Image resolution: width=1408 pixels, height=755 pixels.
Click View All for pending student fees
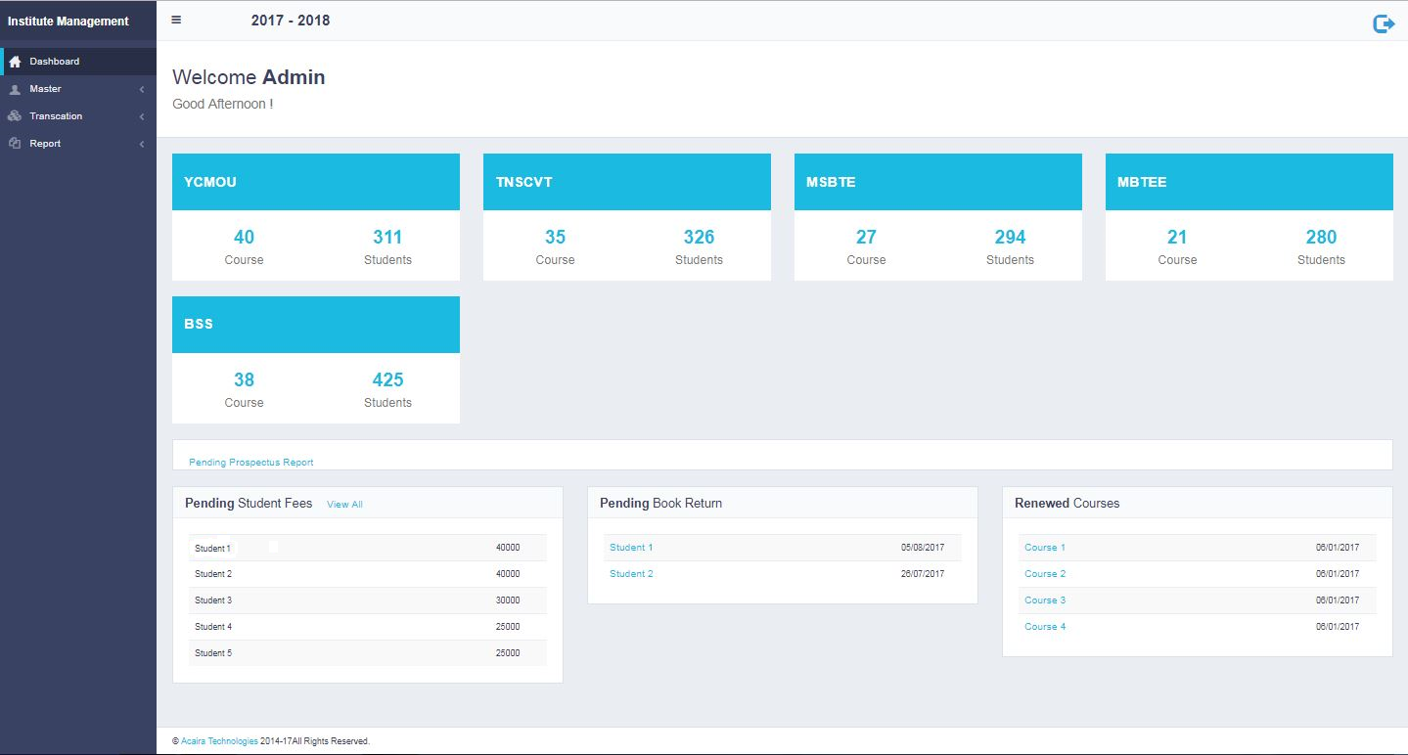(x=344, y=505)
